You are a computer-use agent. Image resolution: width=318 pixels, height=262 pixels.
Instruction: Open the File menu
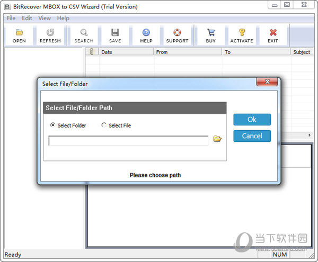coord(11,18)
